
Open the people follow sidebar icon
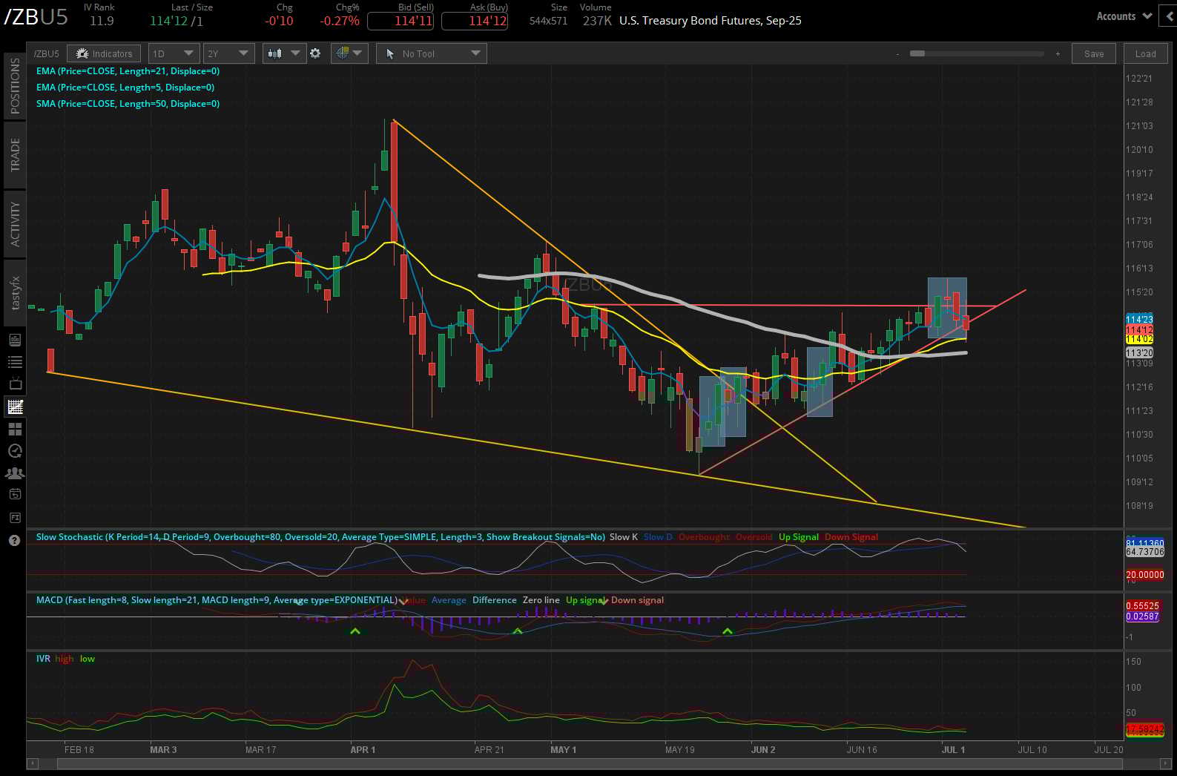coord(15,473)
